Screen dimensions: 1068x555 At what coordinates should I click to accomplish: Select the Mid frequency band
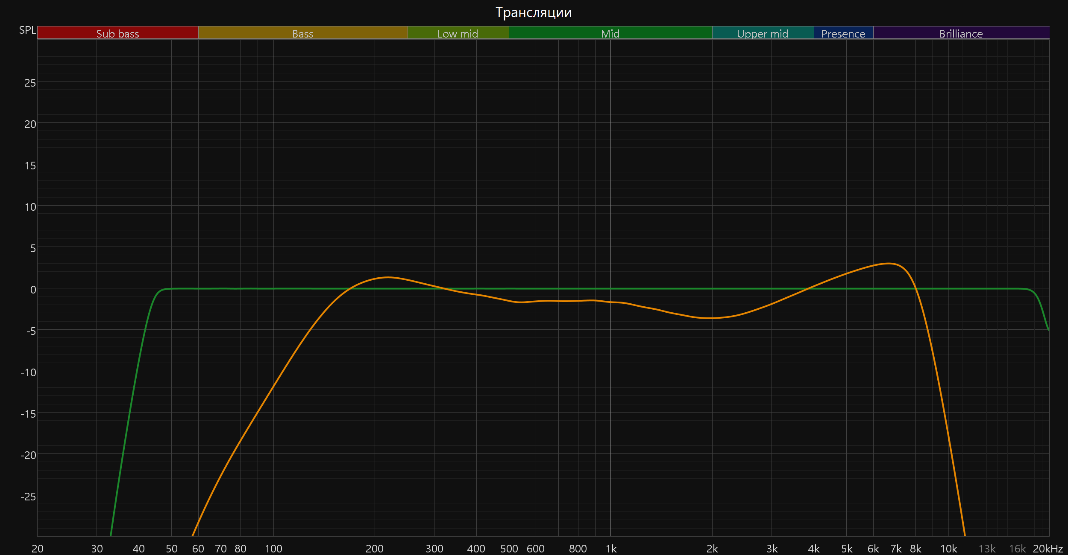(610, 33)
